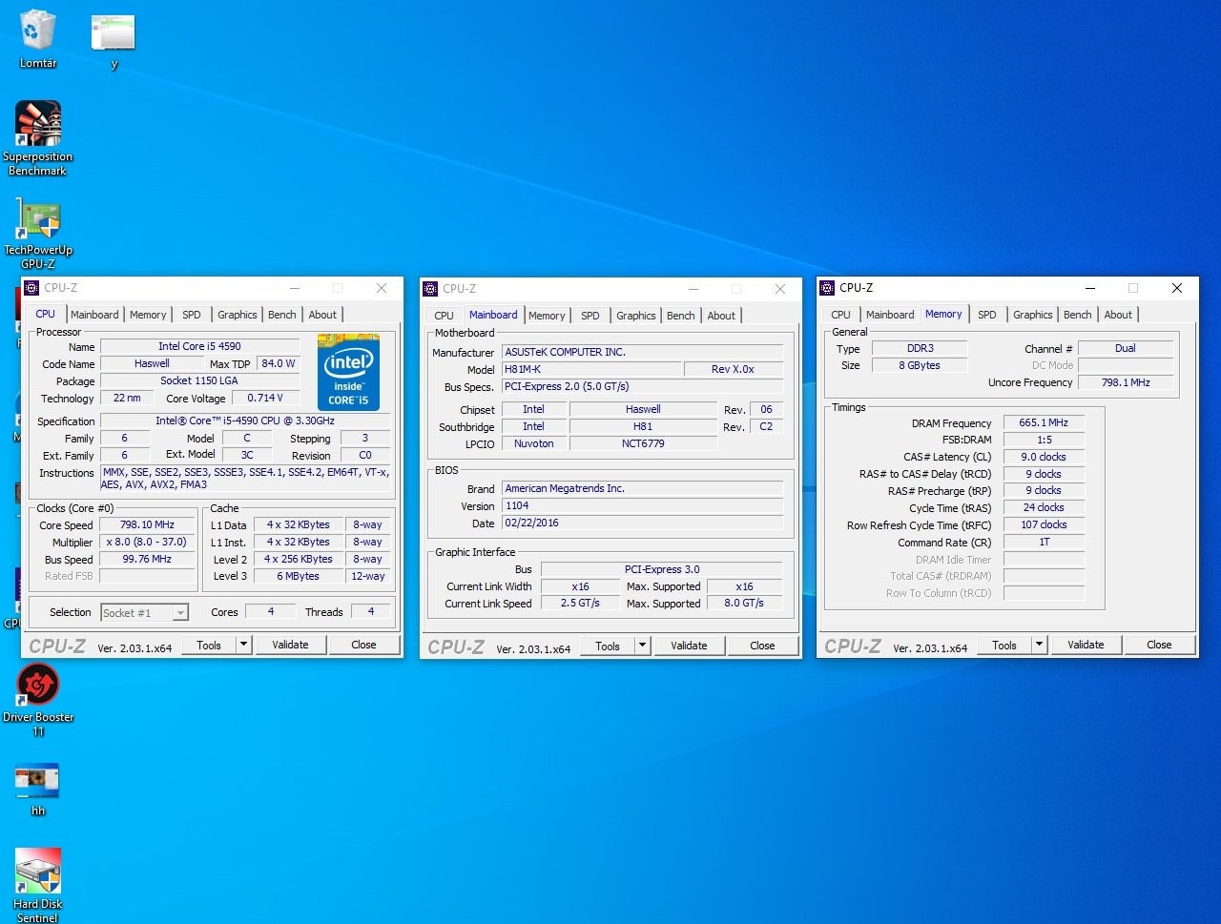Click the DRAM Frequency value 665.1 MHz
This screenshot has width=1221, height=924.
coord(1044,422)
